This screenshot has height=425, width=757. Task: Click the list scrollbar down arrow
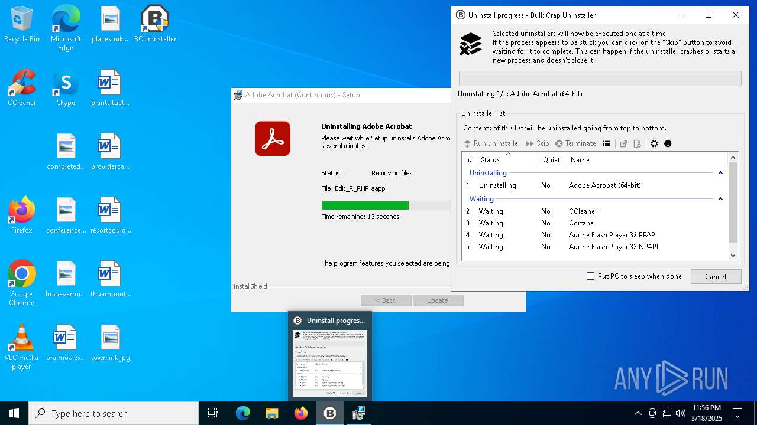click(733, 256)
